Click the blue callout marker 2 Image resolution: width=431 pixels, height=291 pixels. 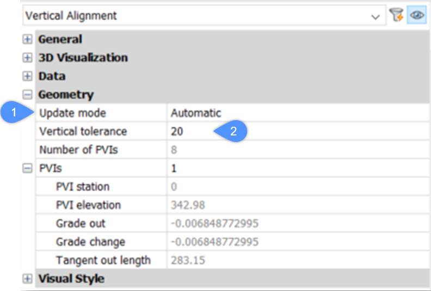[x=232, y=131]
